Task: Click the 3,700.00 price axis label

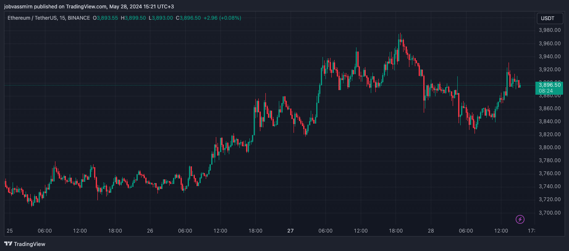Action: (x=550, y=212)
